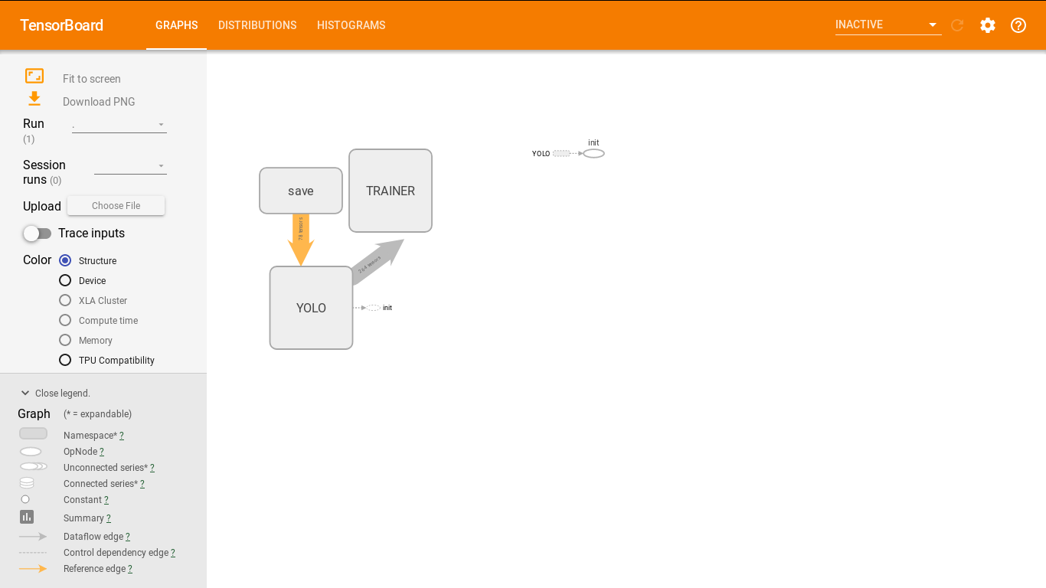Click the Namespace legend shape icon
Image resolution: width=1046 pixels, height=588 pixels.
point(33,433)
